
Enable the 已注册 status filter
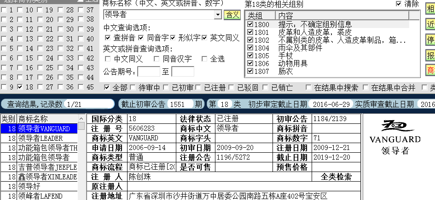198,88
